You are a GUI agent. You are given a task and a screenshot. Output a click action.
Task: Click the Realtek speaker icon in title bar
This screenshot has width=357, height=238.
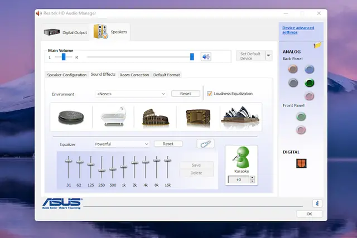coord(38,13)
